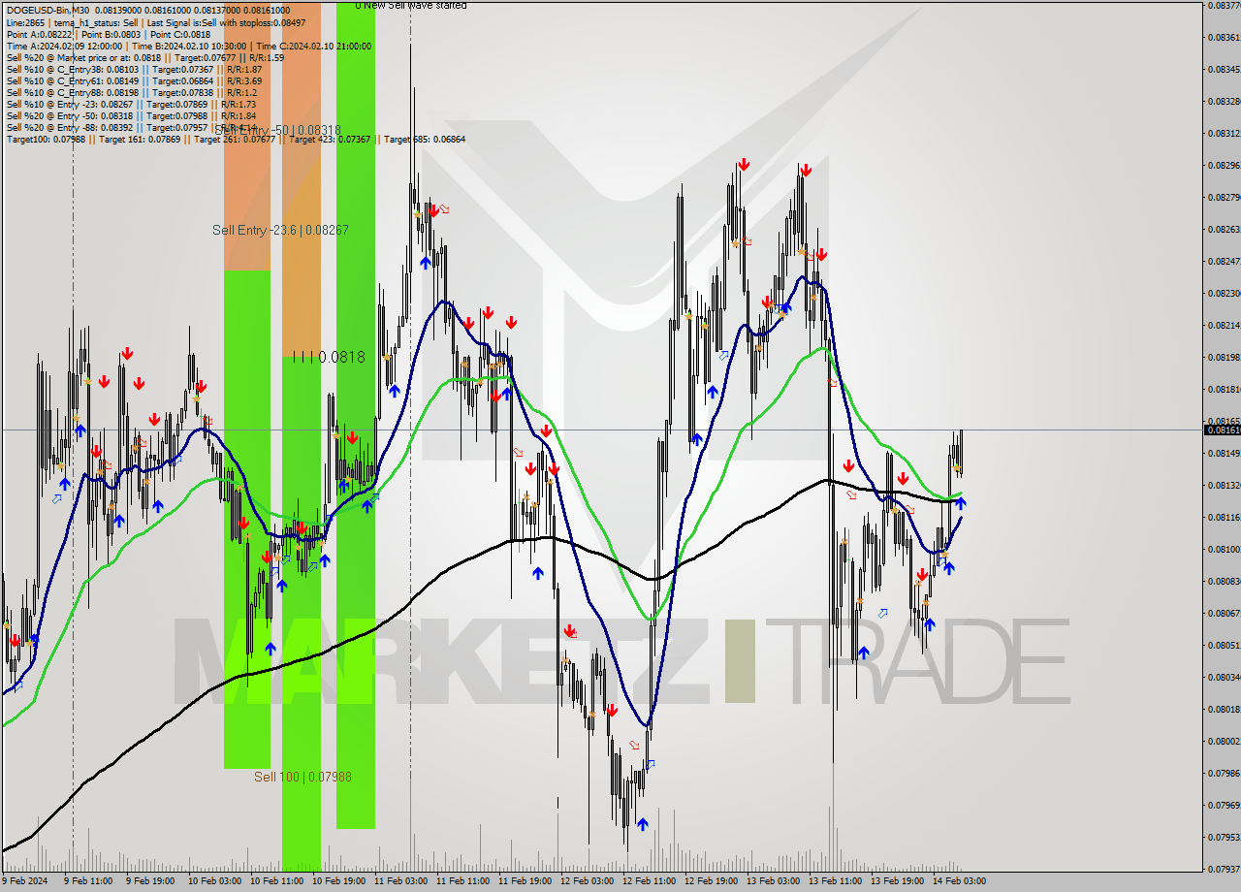The width and height of the screenshot is (1241, 892).
Task: Click the 0.08345 price axis label
Action: coord(1225,69)
